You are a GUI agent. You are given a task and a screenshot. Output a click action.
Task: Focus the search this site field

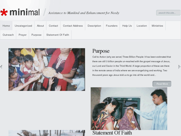(x=168, y=13)
